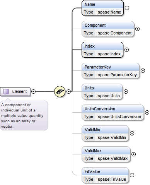This screenshot has width=150, height=185.
Task: Expand the ValidMin element plus icon
Action: [x=132, y=133]
